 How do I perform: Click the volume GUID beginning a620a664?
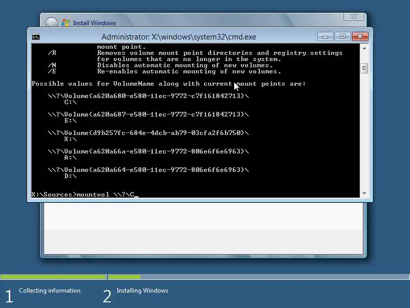[148, 170]
